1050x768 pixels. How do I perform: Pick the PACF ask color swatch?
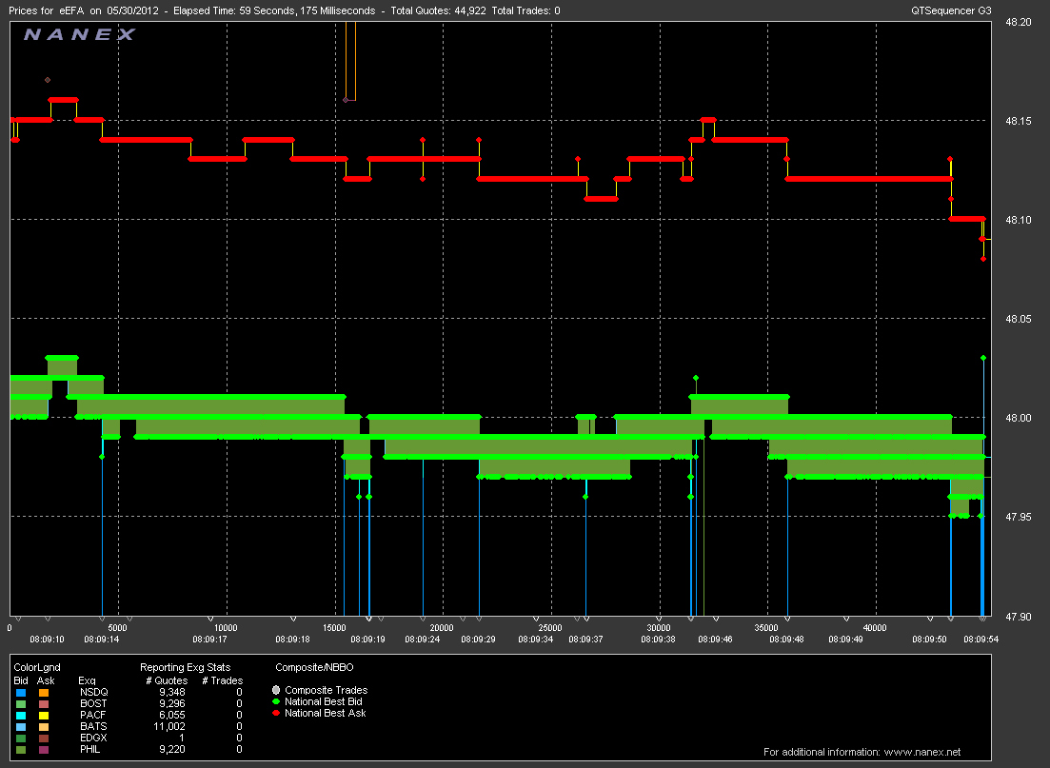click(x=44, y=715)
